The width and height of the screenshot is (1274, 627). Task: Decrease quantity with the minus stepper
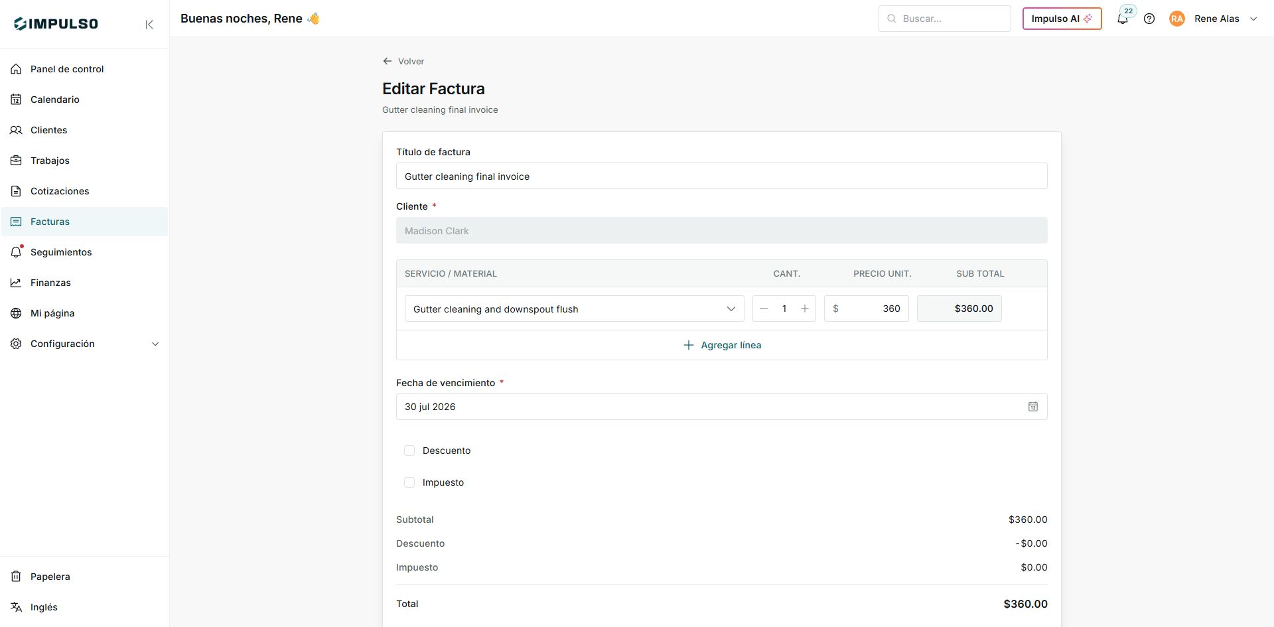(x=764, y=309)
